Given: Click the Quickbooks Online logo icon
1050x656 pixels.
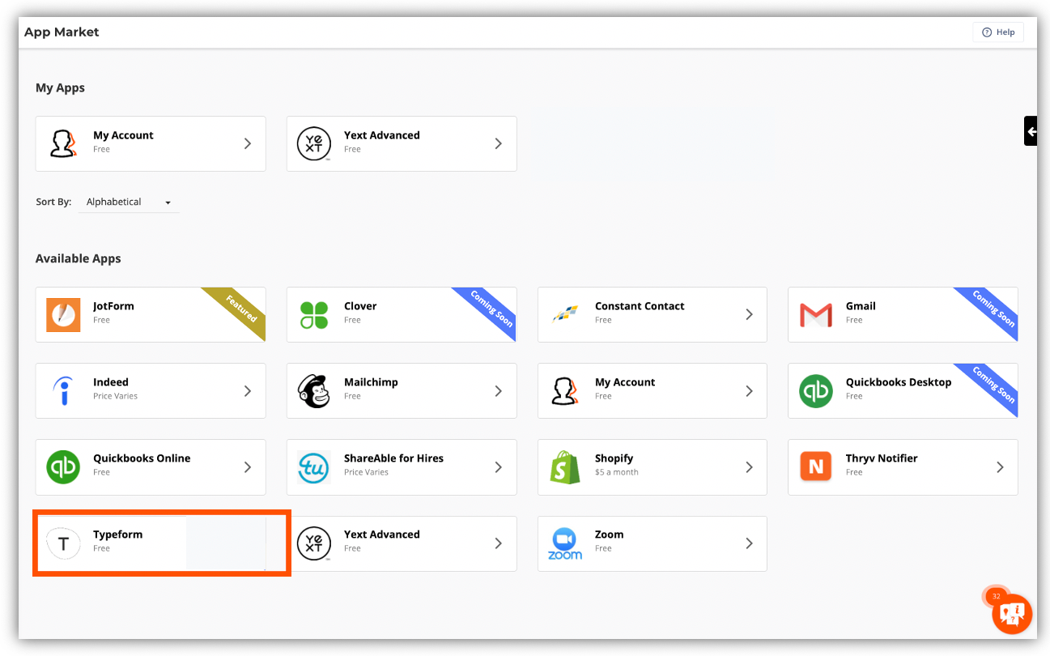Looking at the screenshot, I should click(63, 466).
